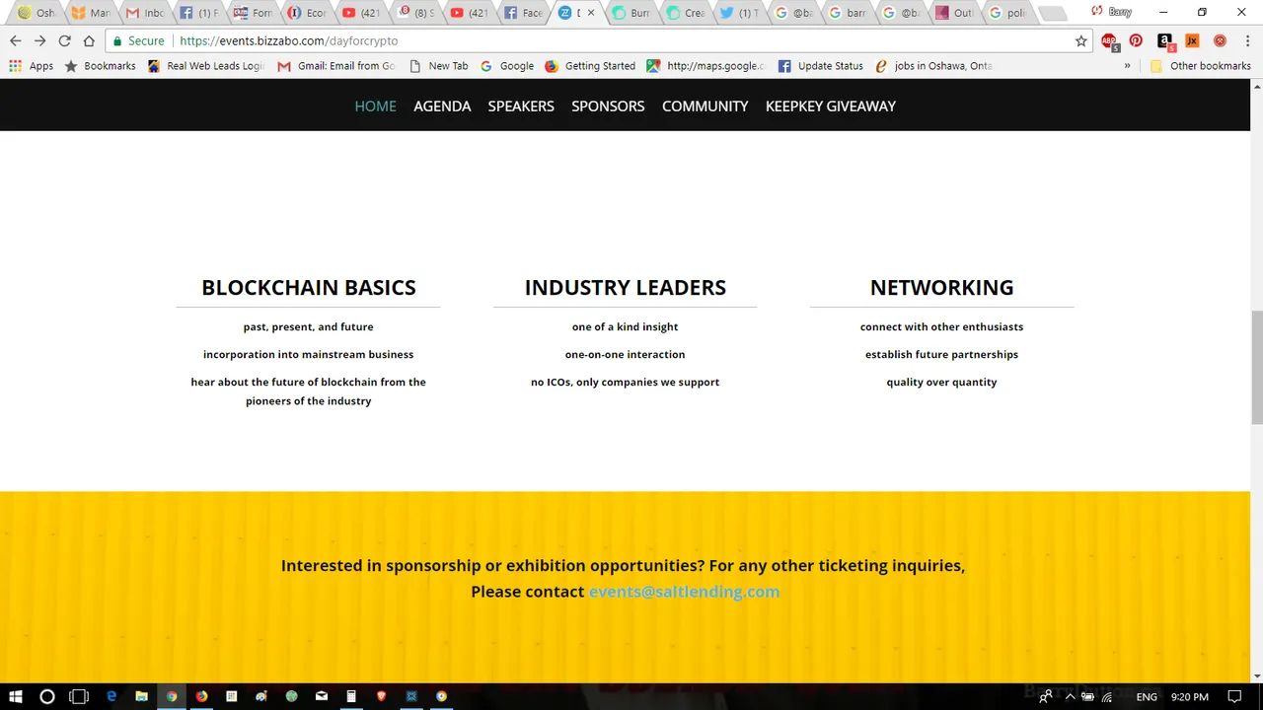This screenshot has height=710, width=1263.
Task: Click the address bar URL
Action: click(x=289, y=41)
